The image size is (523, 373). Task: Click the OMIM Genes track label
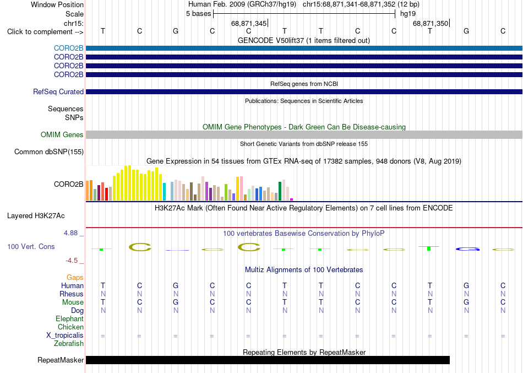tap(62, 134)
